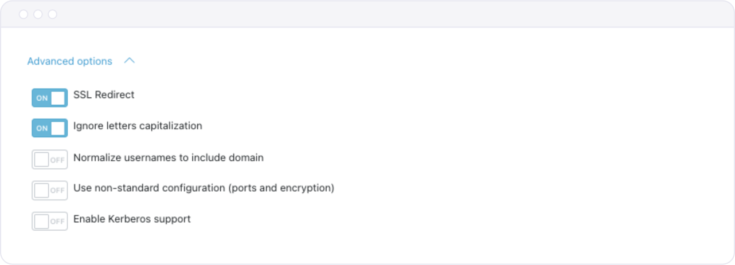The image size is (735, 265).
Task: Click the Advanced options heading link
Action: (70, 61)
